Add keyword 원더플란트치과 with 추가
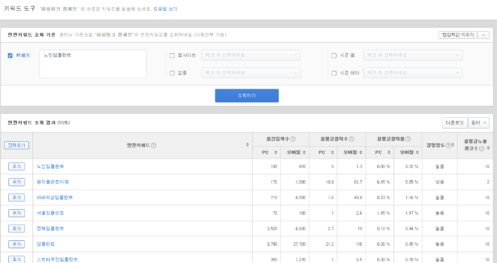 [x=16, y=182]
